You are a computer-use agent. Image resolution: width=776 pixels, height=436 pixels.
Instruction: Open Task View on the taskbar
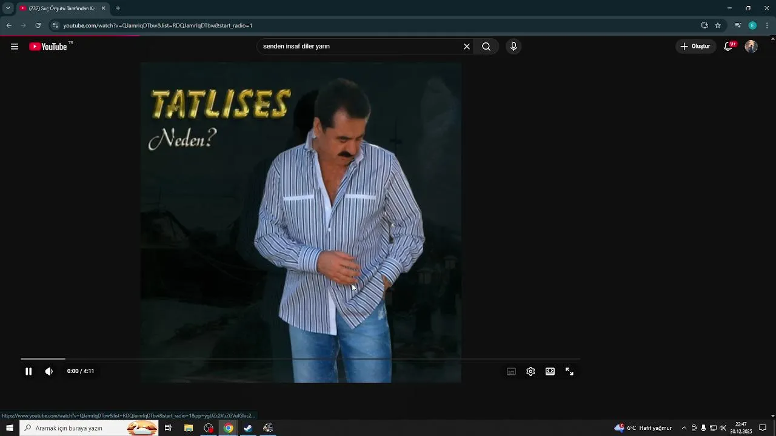[x=168, y=428]
